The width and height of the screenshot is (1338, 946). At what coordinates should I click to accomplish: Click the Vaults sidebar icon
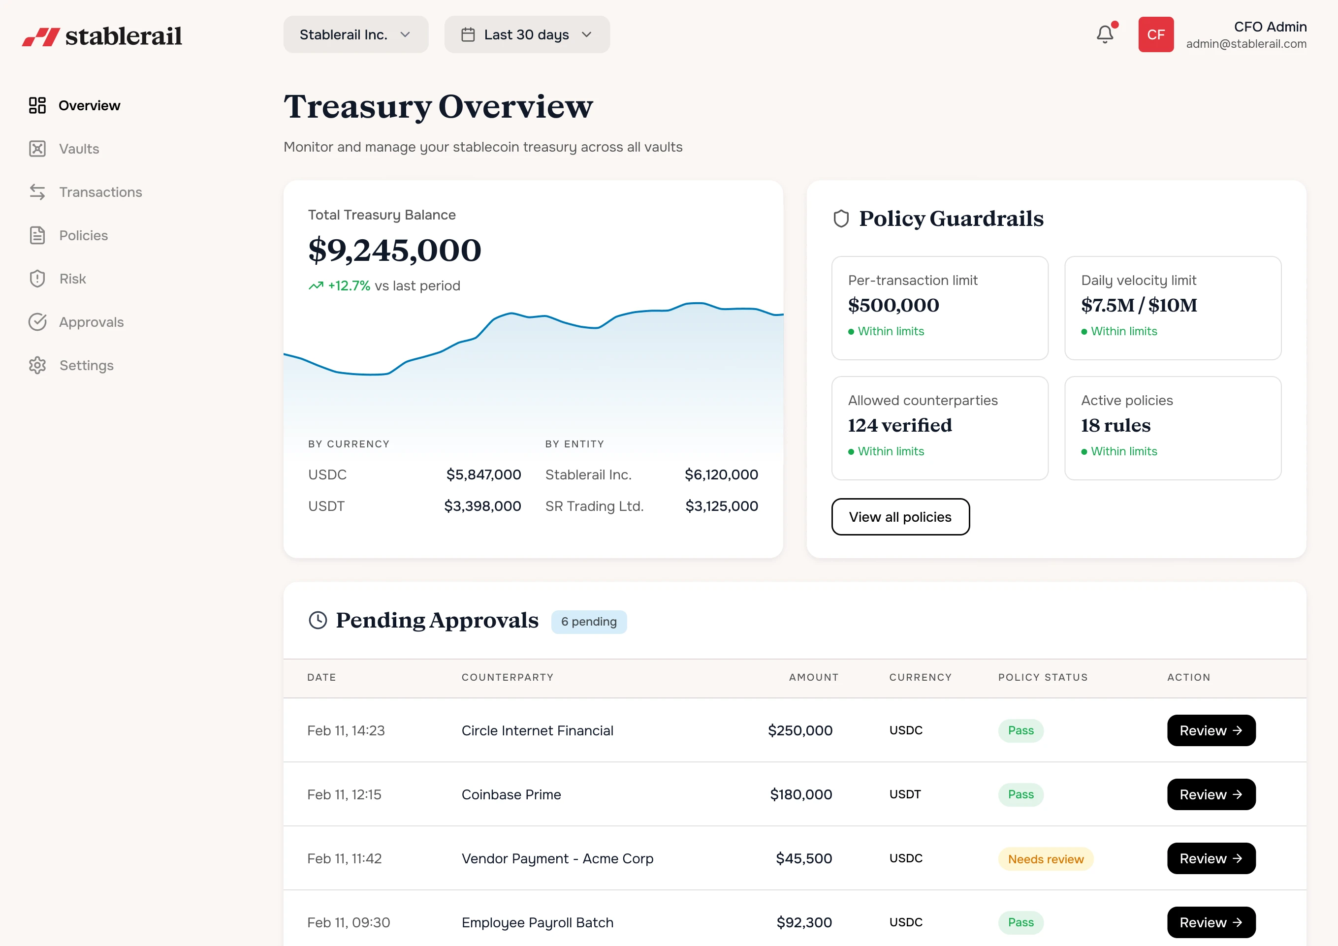click(37, 149)
